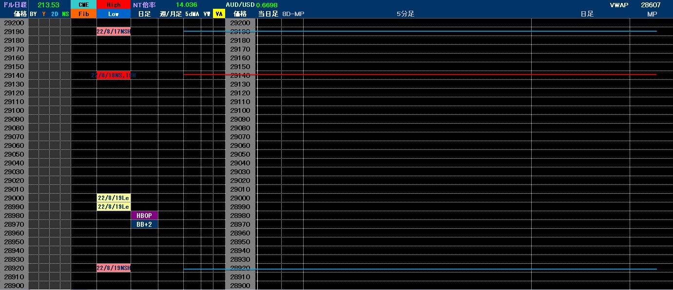Select the 8D-MP column header
Screen dimensions: 673x290
293,14
